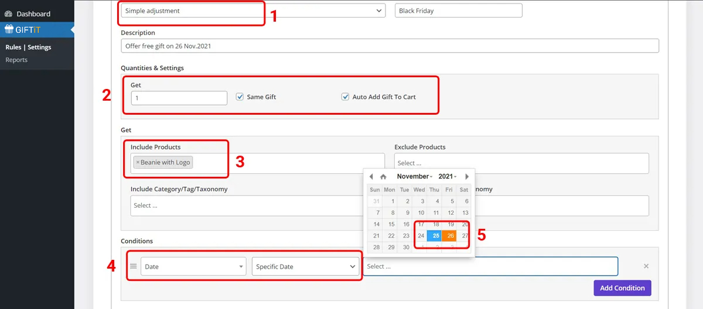Click the condition row drag handle
Image resolution: width=703 pixels, height=309 pixels.
[133, 266]
